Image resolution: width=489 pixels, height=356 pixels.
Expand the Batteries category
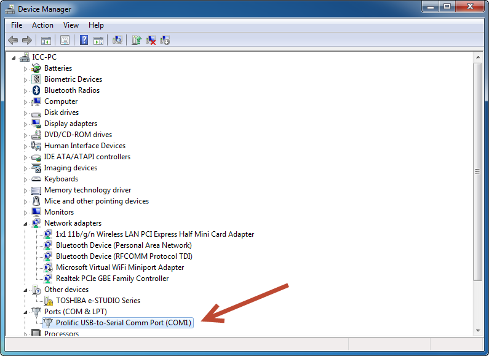pyautogui.click(x=26, y=68)
